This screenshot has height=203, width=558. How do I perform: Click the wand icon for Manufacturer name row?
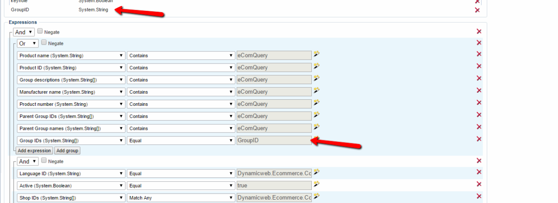(316, 90)
